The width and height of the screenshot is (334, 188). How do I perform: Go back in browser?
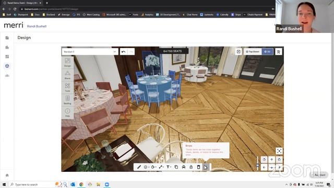(4, 9)
